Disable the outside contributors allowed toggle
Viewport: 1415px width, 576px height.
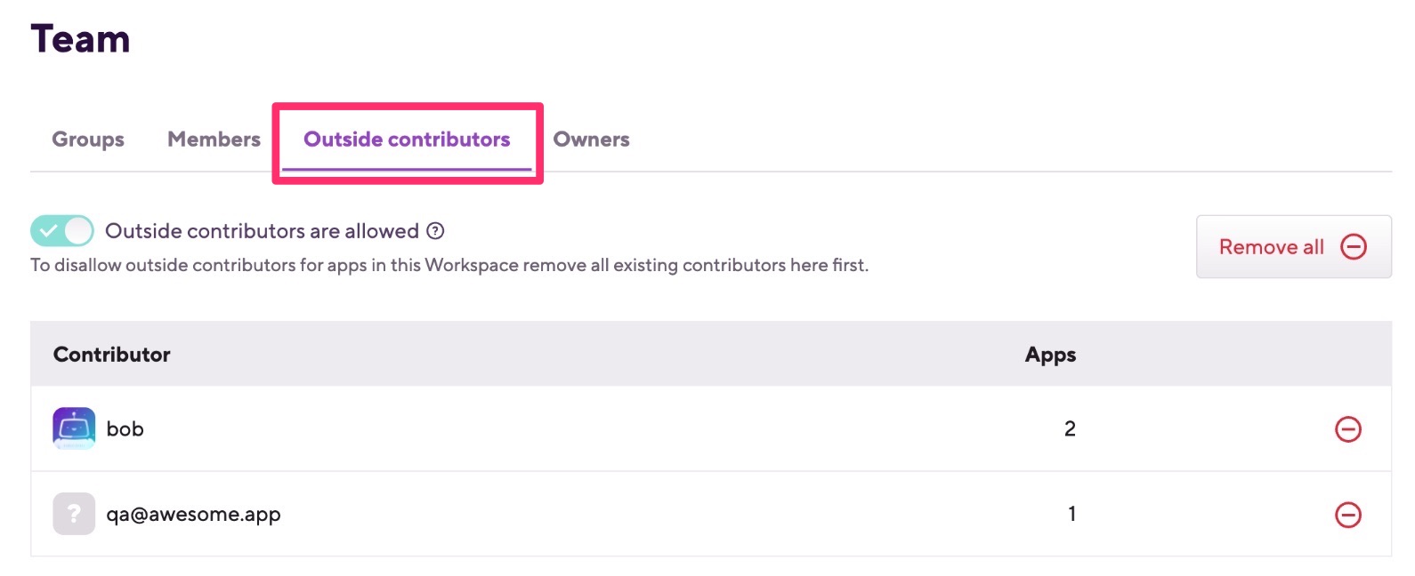[x=62, y=231]
